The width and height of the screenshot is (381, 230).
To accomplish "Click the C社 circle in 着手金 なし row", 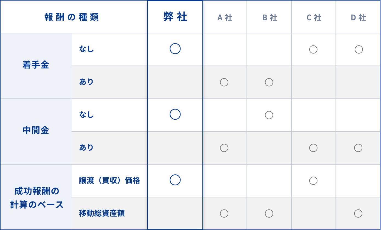I will (313, 49).
